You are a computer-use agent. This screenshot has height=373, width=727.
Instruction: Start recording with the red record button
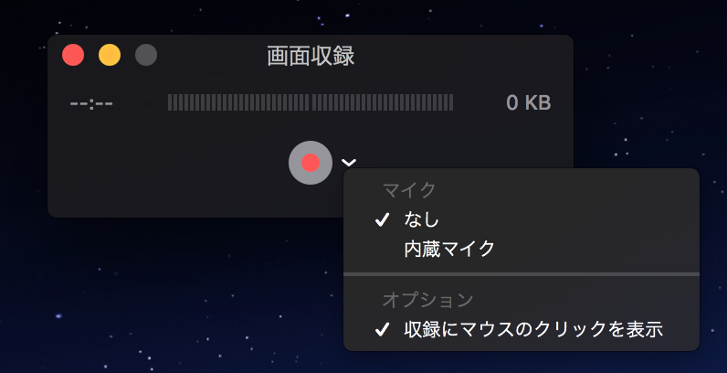coord(311,163)
